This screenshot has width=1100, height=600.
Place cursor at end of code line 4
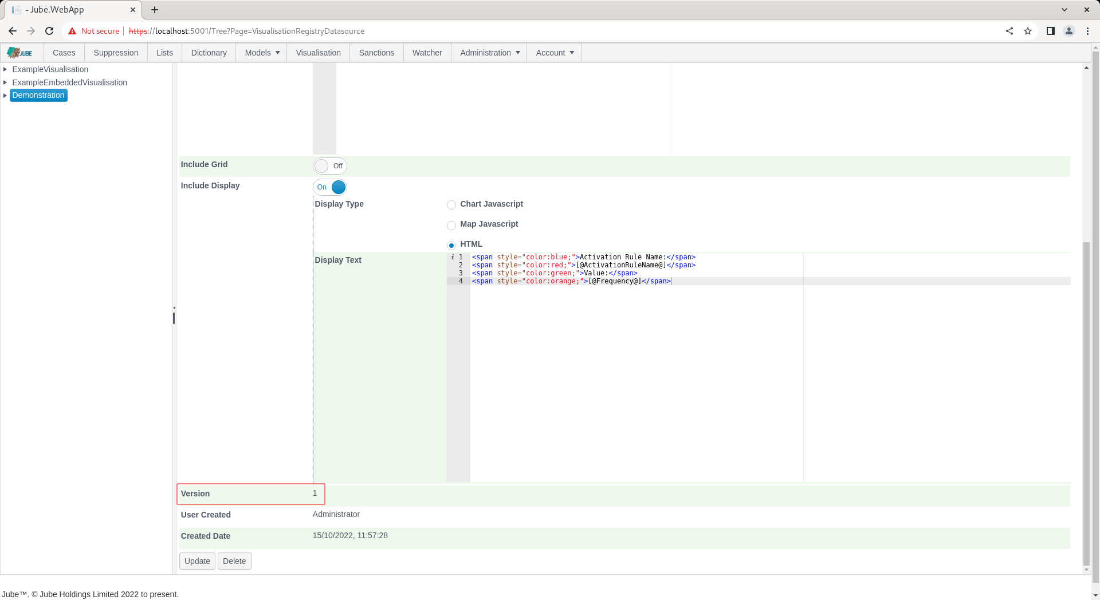(x=671, y=281)
